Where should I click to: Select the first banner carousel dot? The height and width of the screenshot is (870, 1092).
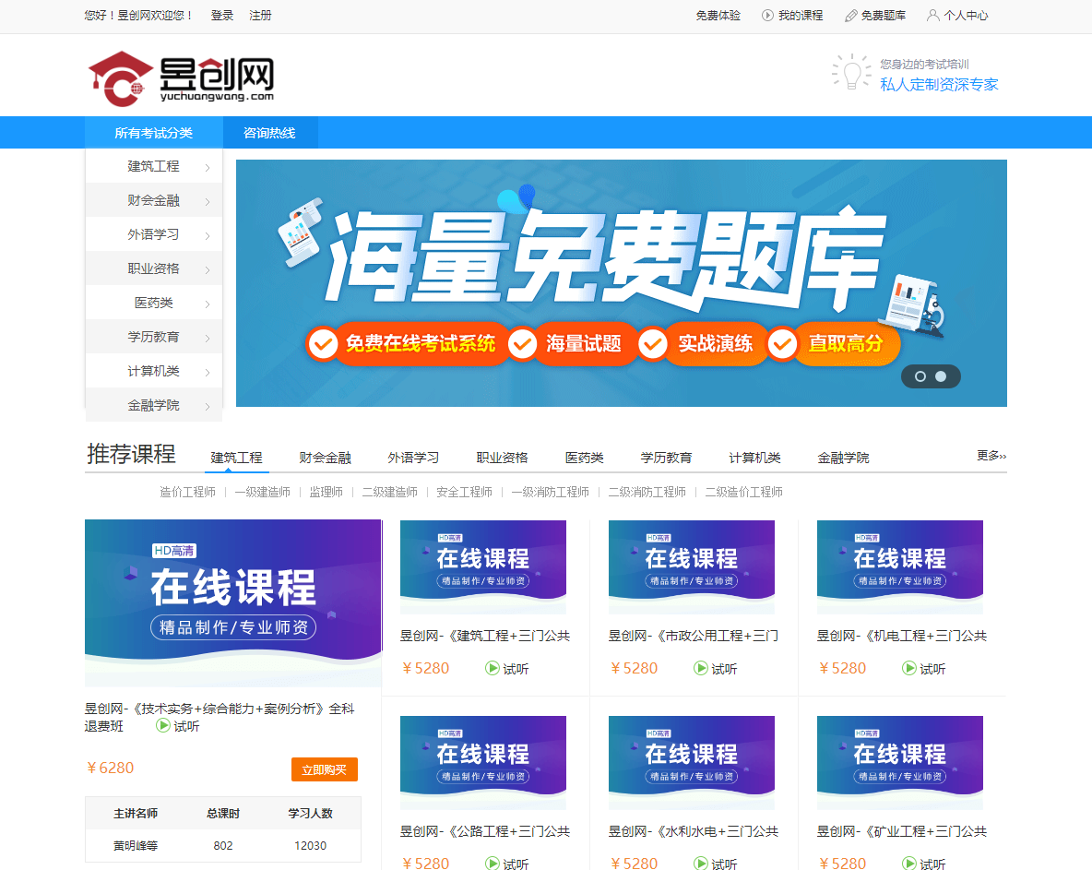coord(920,376)
